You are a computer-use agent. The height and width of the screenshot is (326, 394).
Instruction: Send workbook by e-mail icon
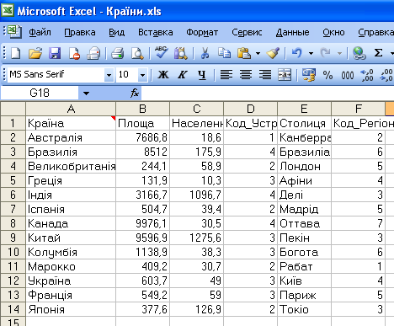(x=93, y=53)
